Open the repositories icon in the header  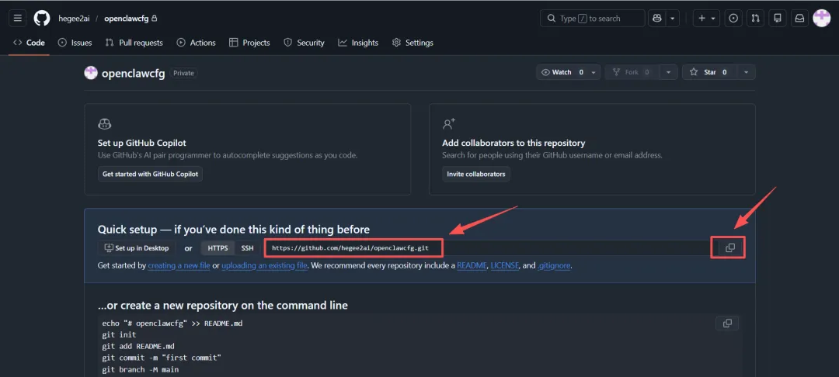pyautogui.click(x=778, y=18)
